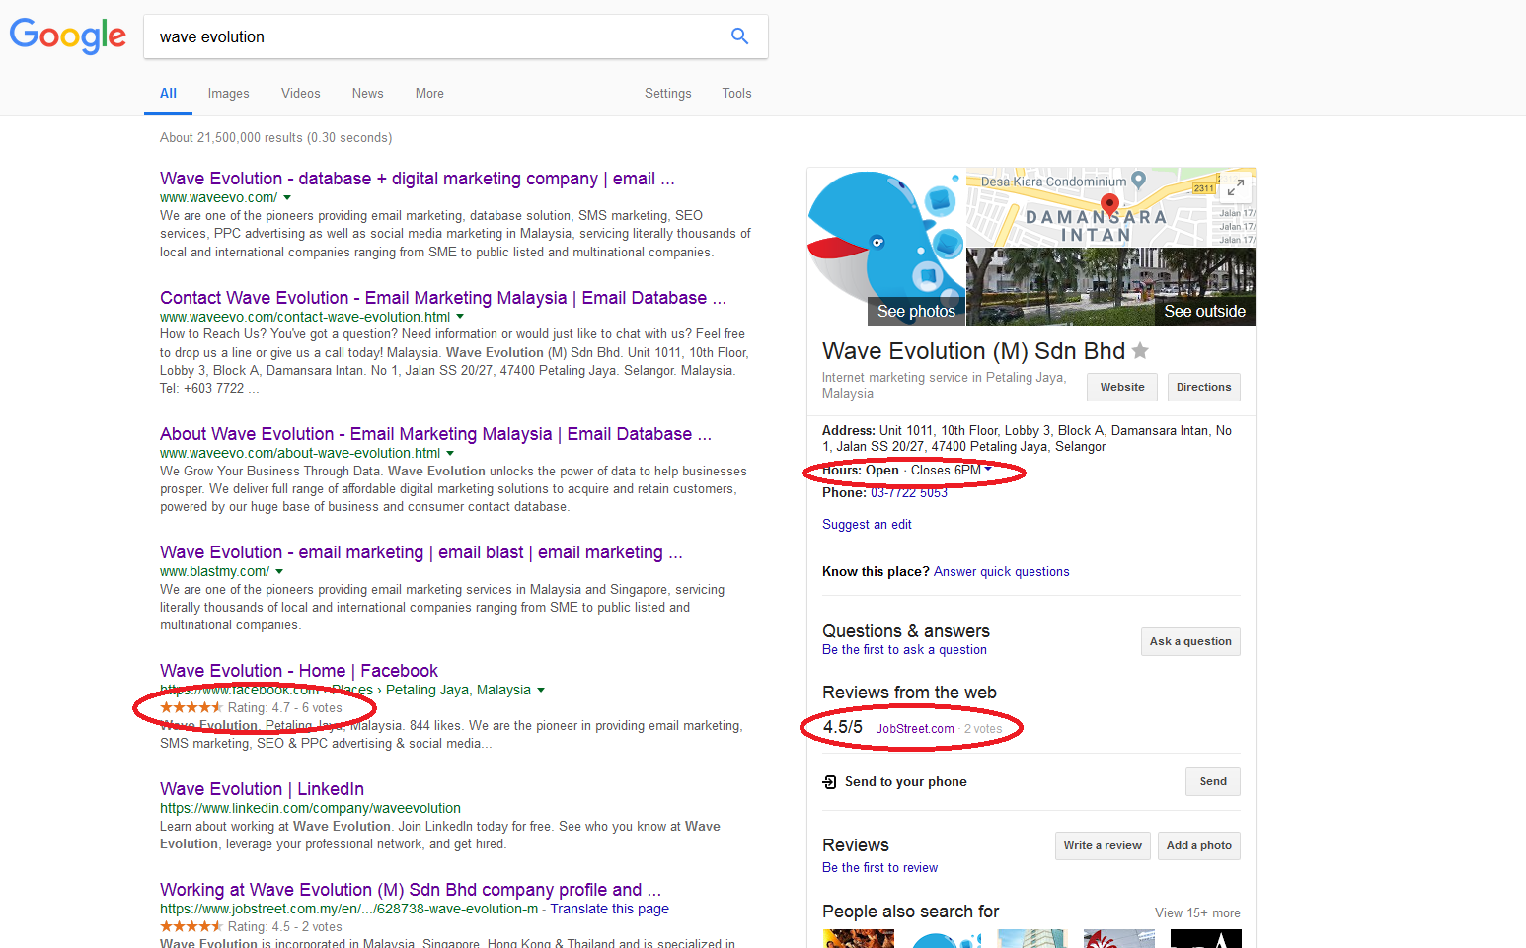The height and width of the screenshot is (948, 1526).
Task: Click the blue search magnifier icon
Action: click(x=739, y=36)
